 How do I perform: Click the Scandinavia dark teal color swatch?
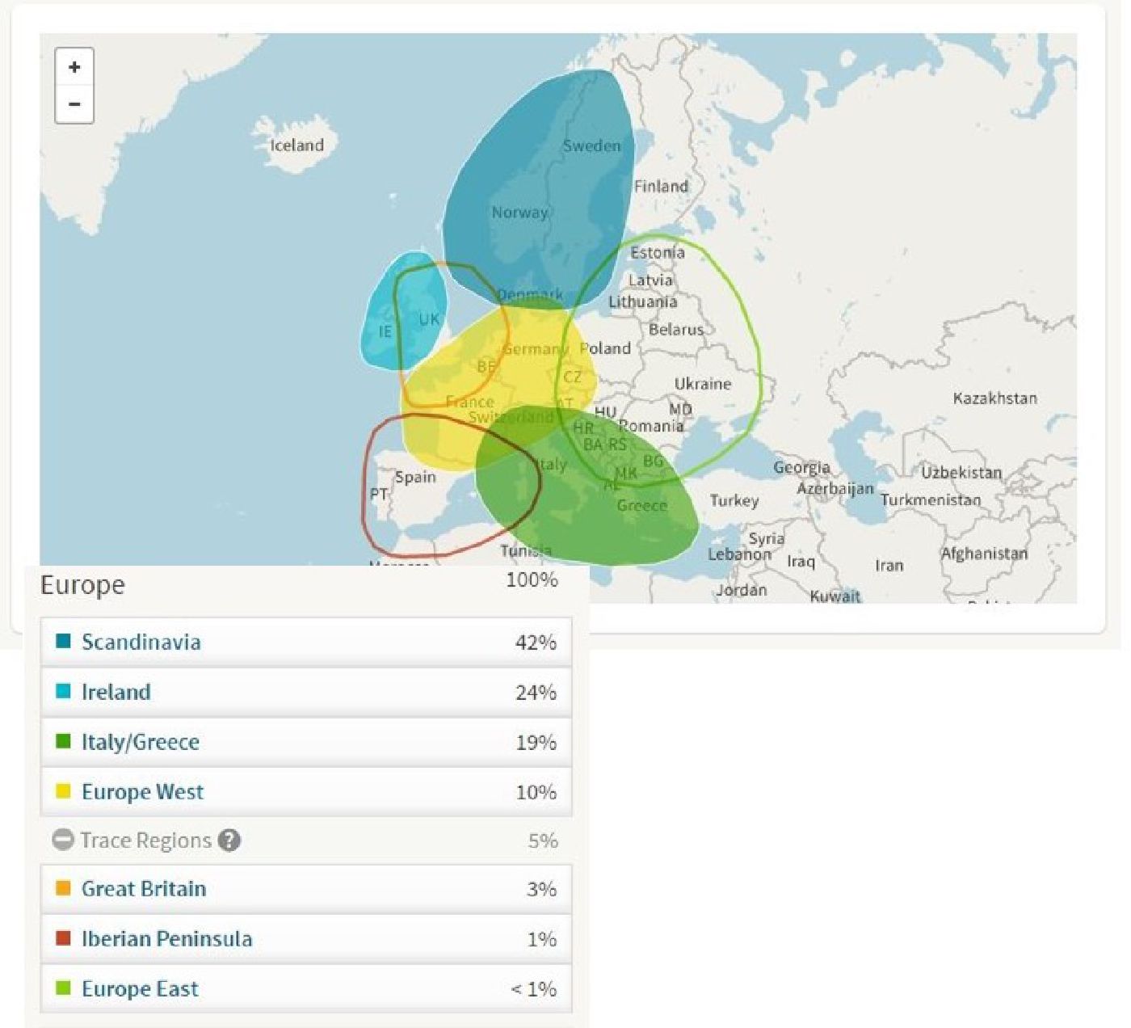(x=63, y=642)
